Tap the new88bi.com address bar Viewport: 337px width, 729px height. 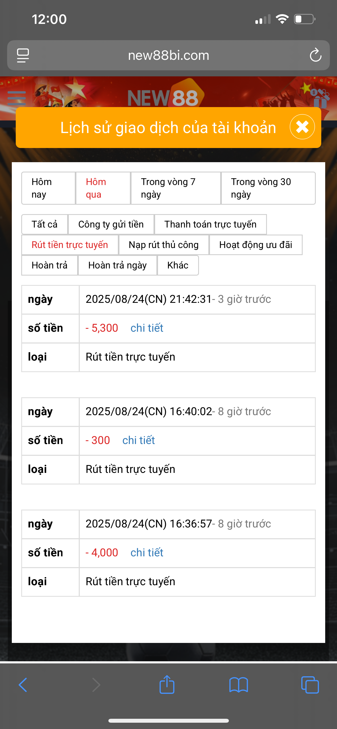168,55
